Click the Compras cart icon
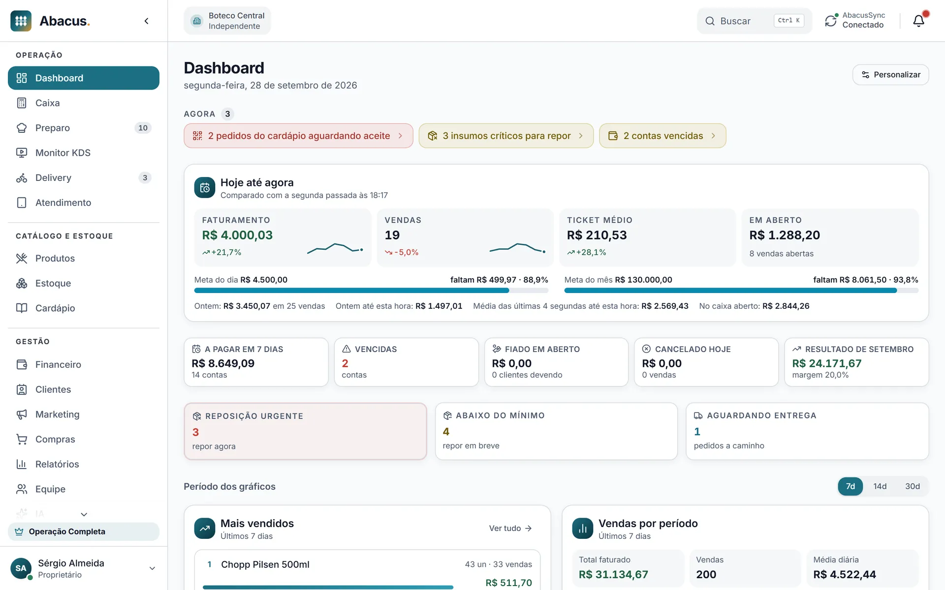Image resolution: width=945 pixels, height=590 pixels. tap(22, 439)
